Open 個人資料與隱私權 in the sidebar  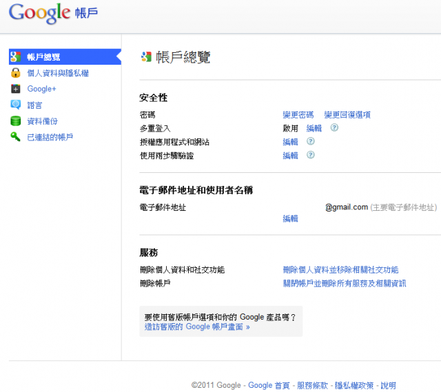58,74
